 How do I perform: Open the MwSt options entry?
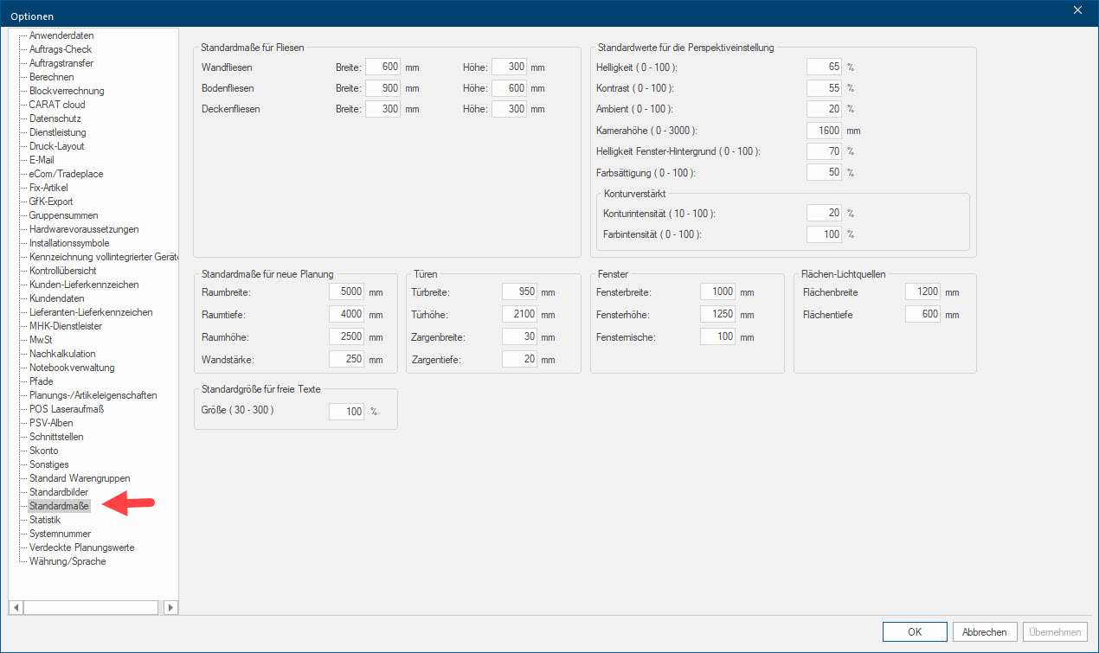pyautogui.click(x=41, y=340)
